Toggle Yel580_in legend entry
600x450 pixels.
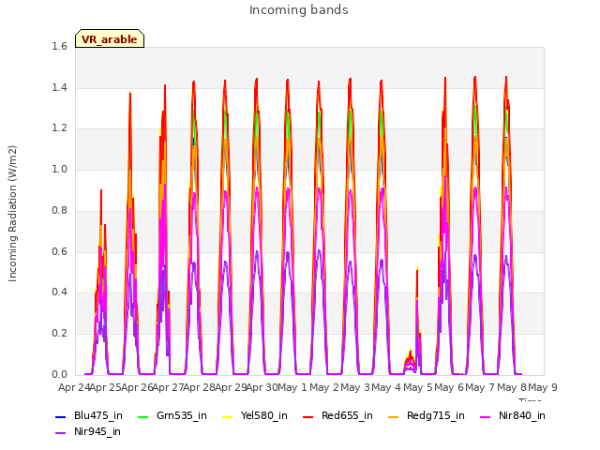coord(255,416)
